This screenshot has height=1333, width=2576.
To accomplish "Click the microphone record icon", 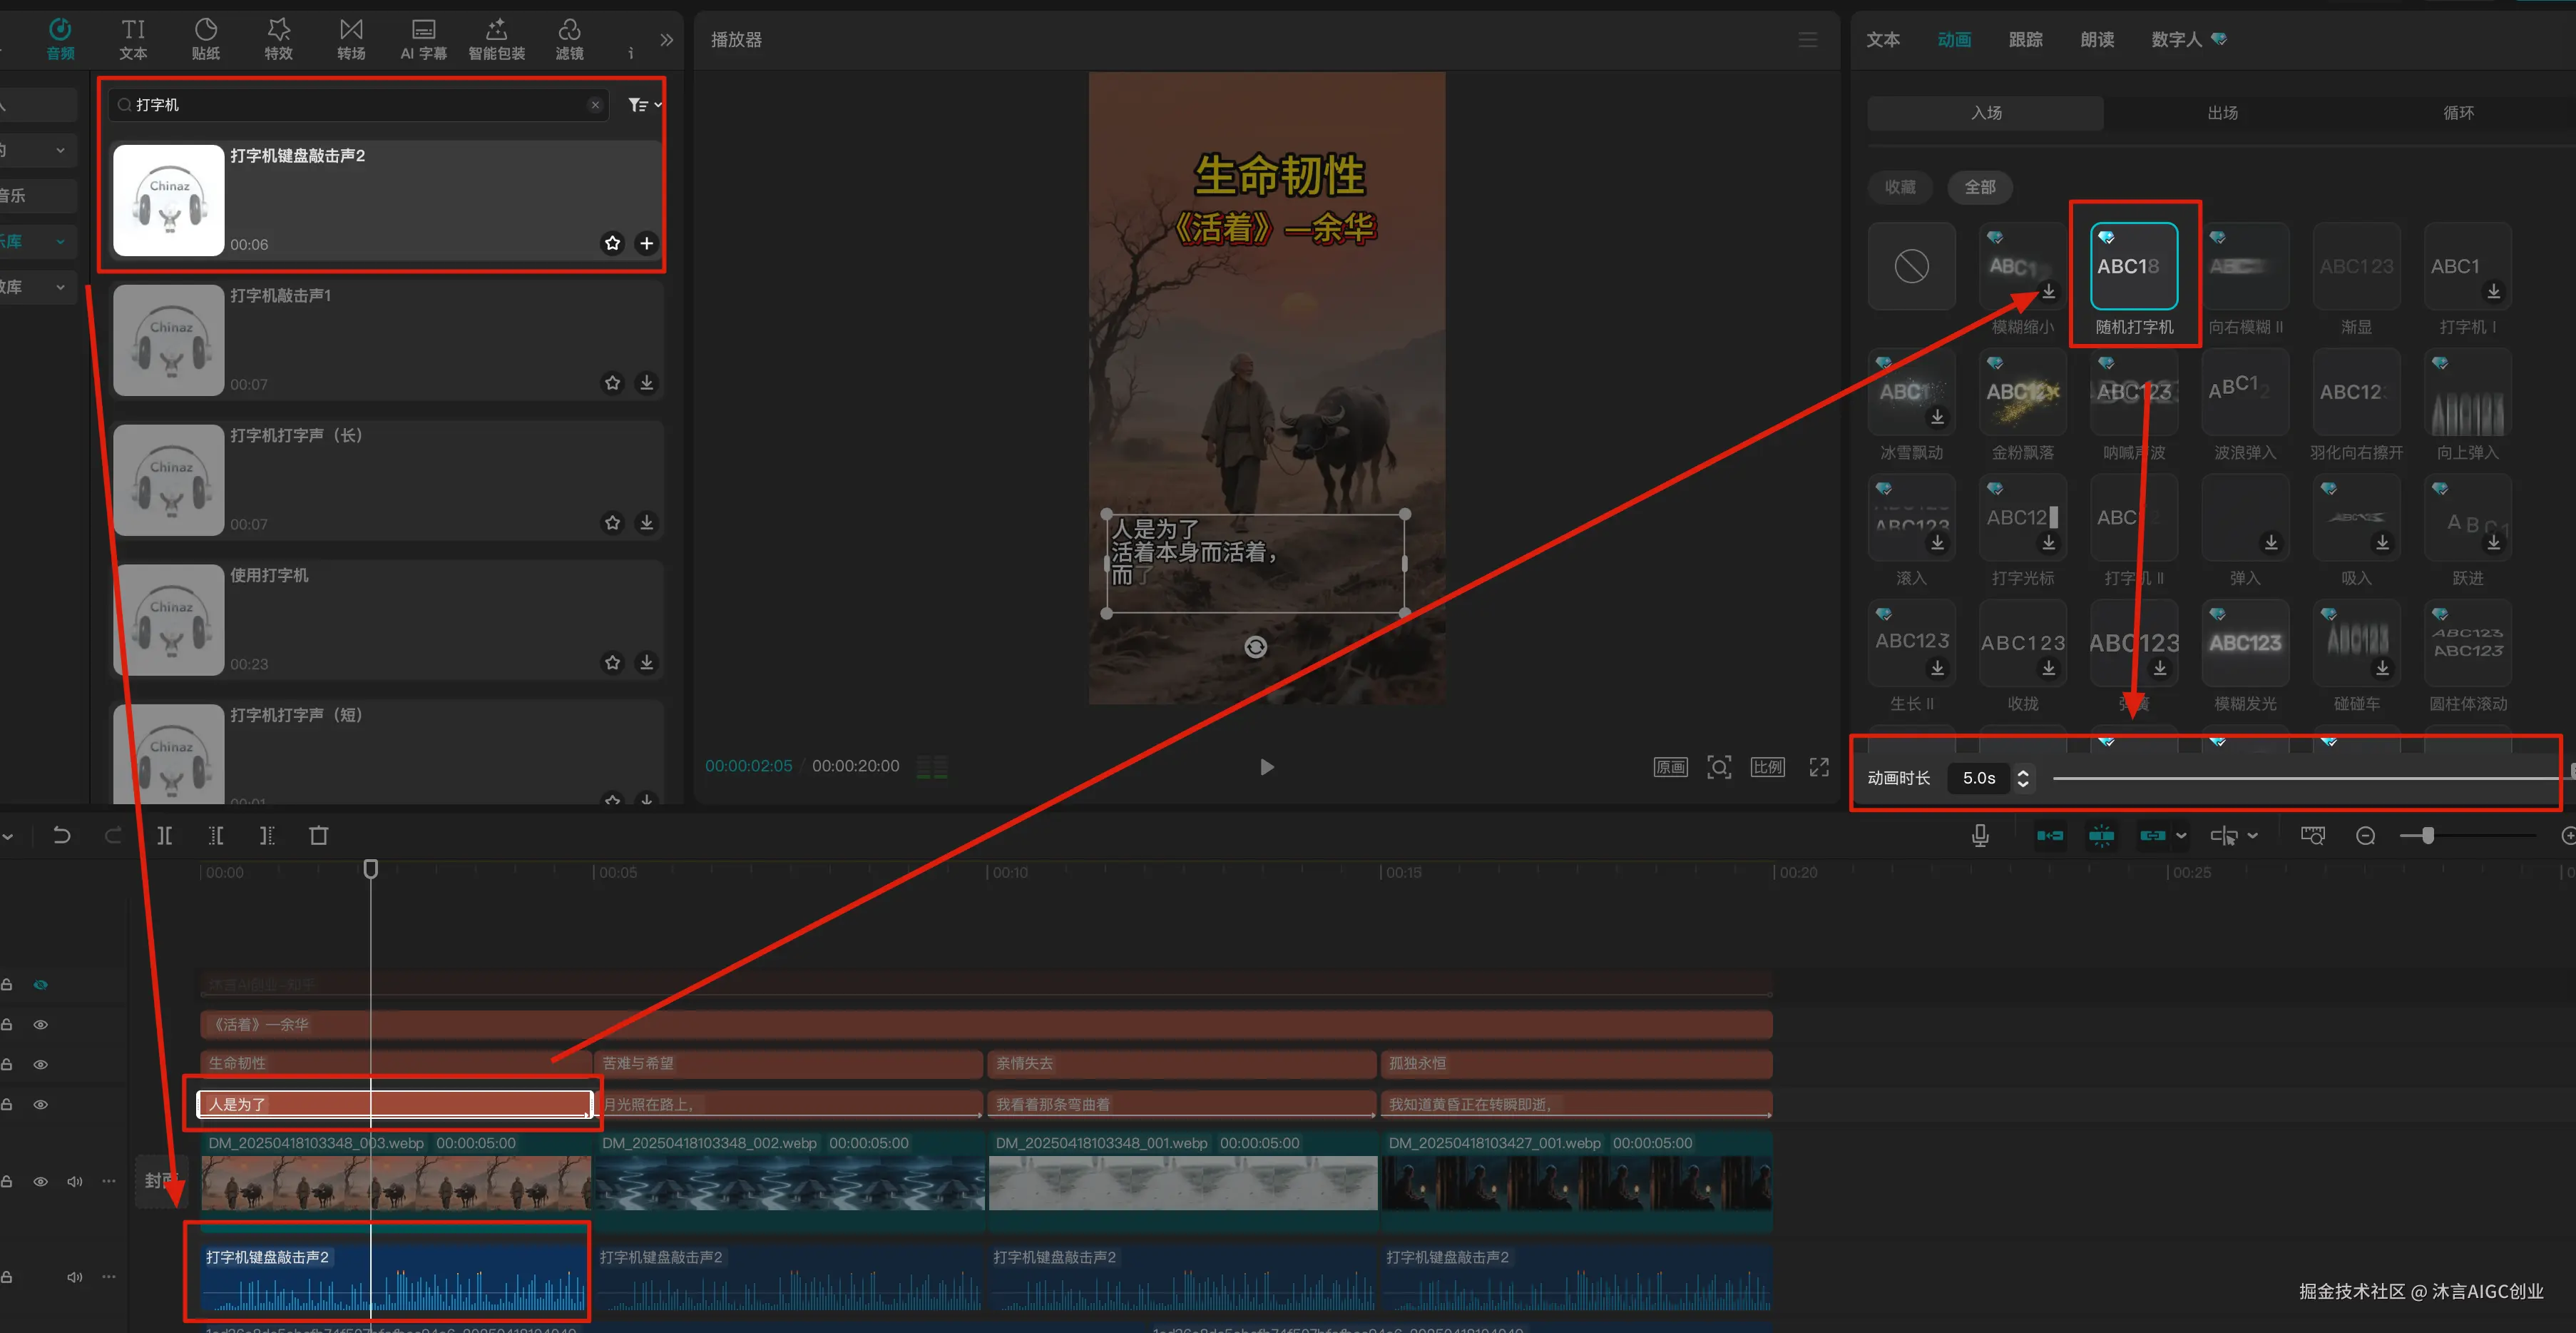I will [1979, 835].
